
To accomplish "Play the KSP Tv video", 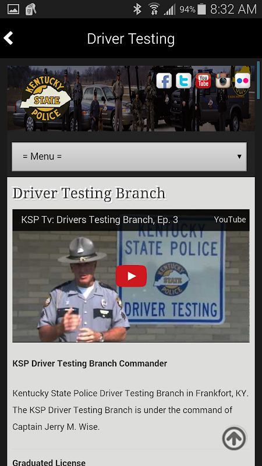I will pos(131,276).
